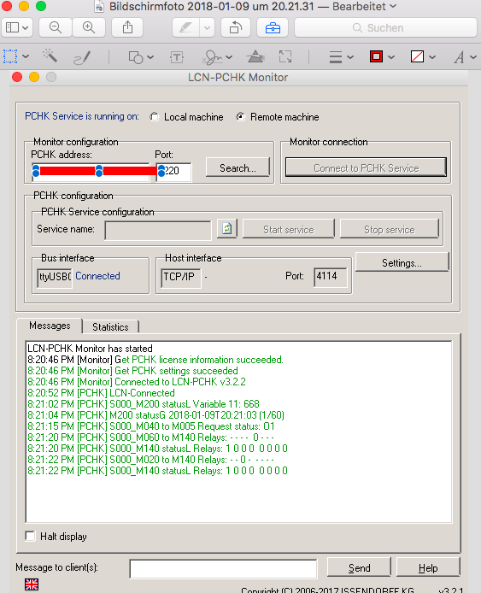Click the Send button
Viewport: 481px width, 593px height.
pyautogui.click(x=359, y=567)
